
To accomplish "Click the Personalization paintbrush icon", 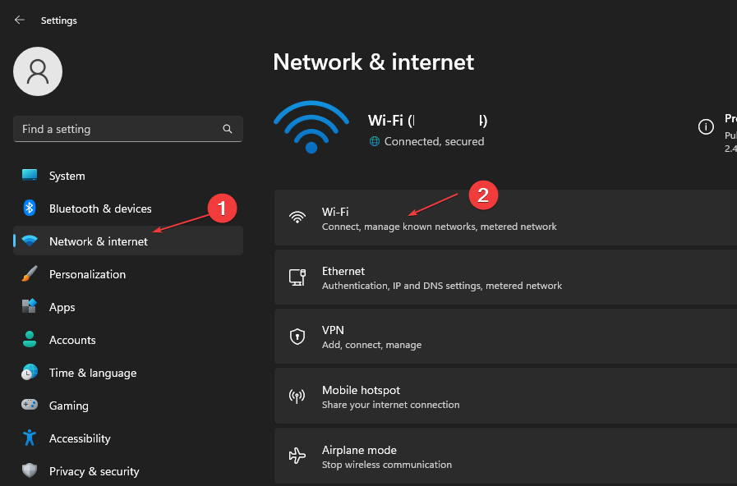I will (30, 274).
